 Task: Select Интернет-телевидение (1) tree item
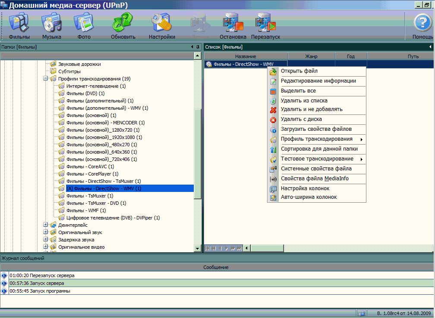96,86
